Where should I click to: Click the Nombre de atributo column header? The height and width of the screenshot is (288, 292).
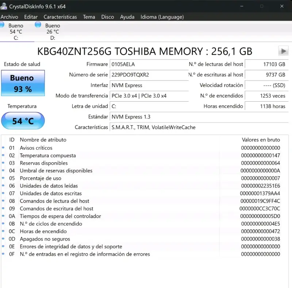coord(43,140)
